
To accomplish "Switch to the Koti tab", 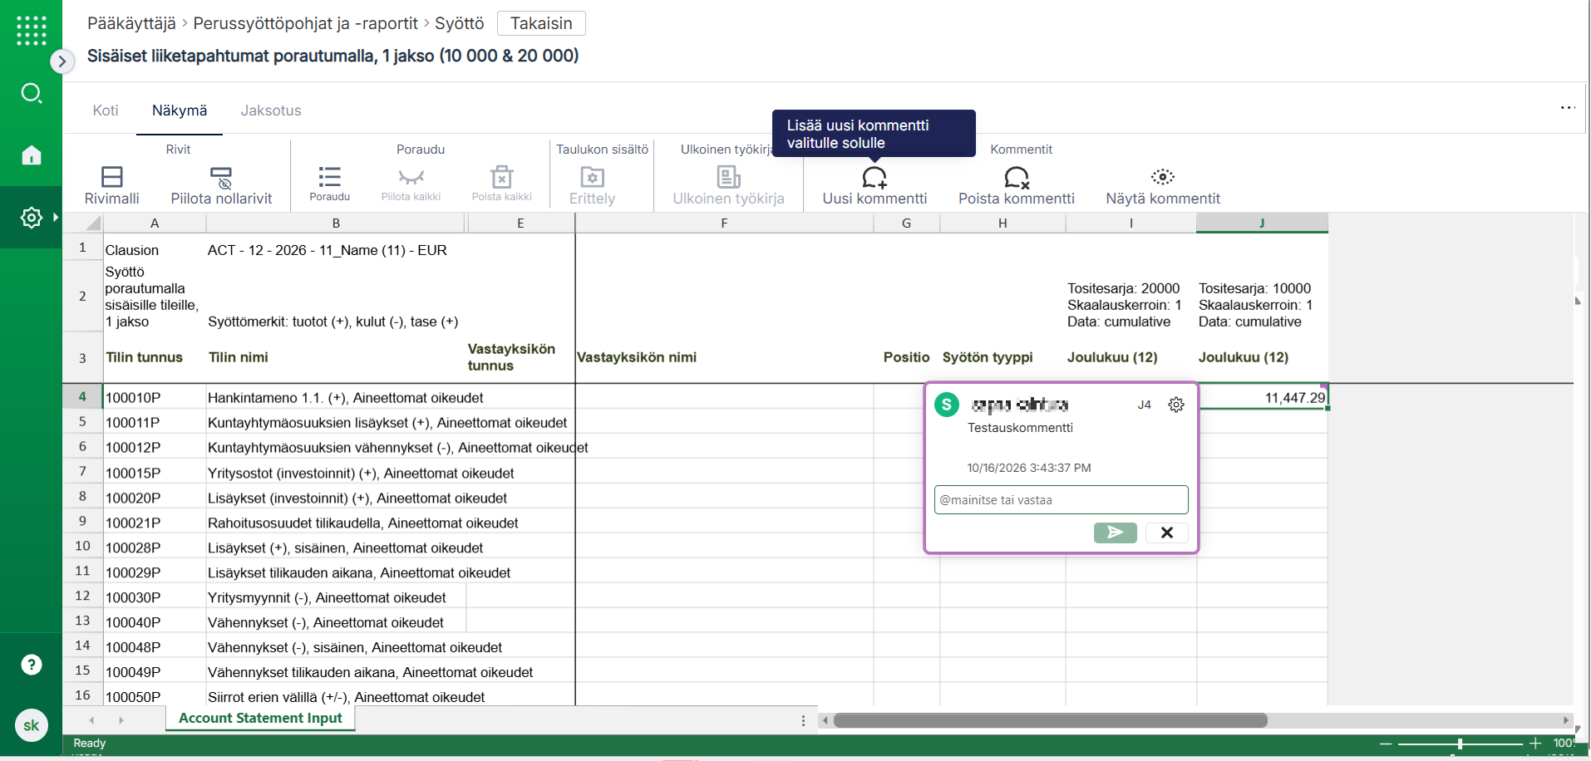I will click(x=106, y=110).
